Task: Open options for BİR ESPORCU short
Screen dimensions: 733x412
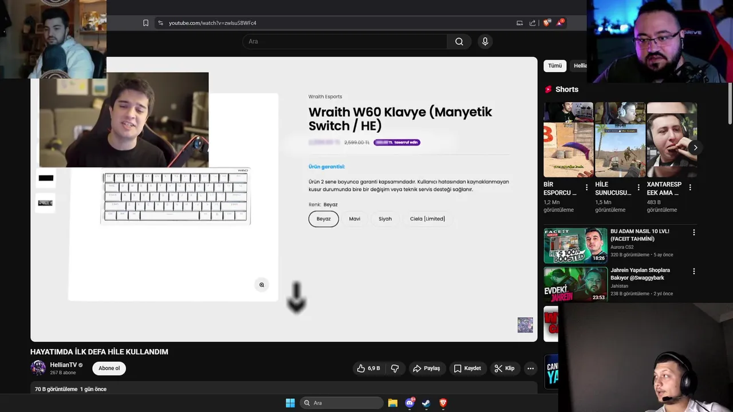Action: (586, 187)
